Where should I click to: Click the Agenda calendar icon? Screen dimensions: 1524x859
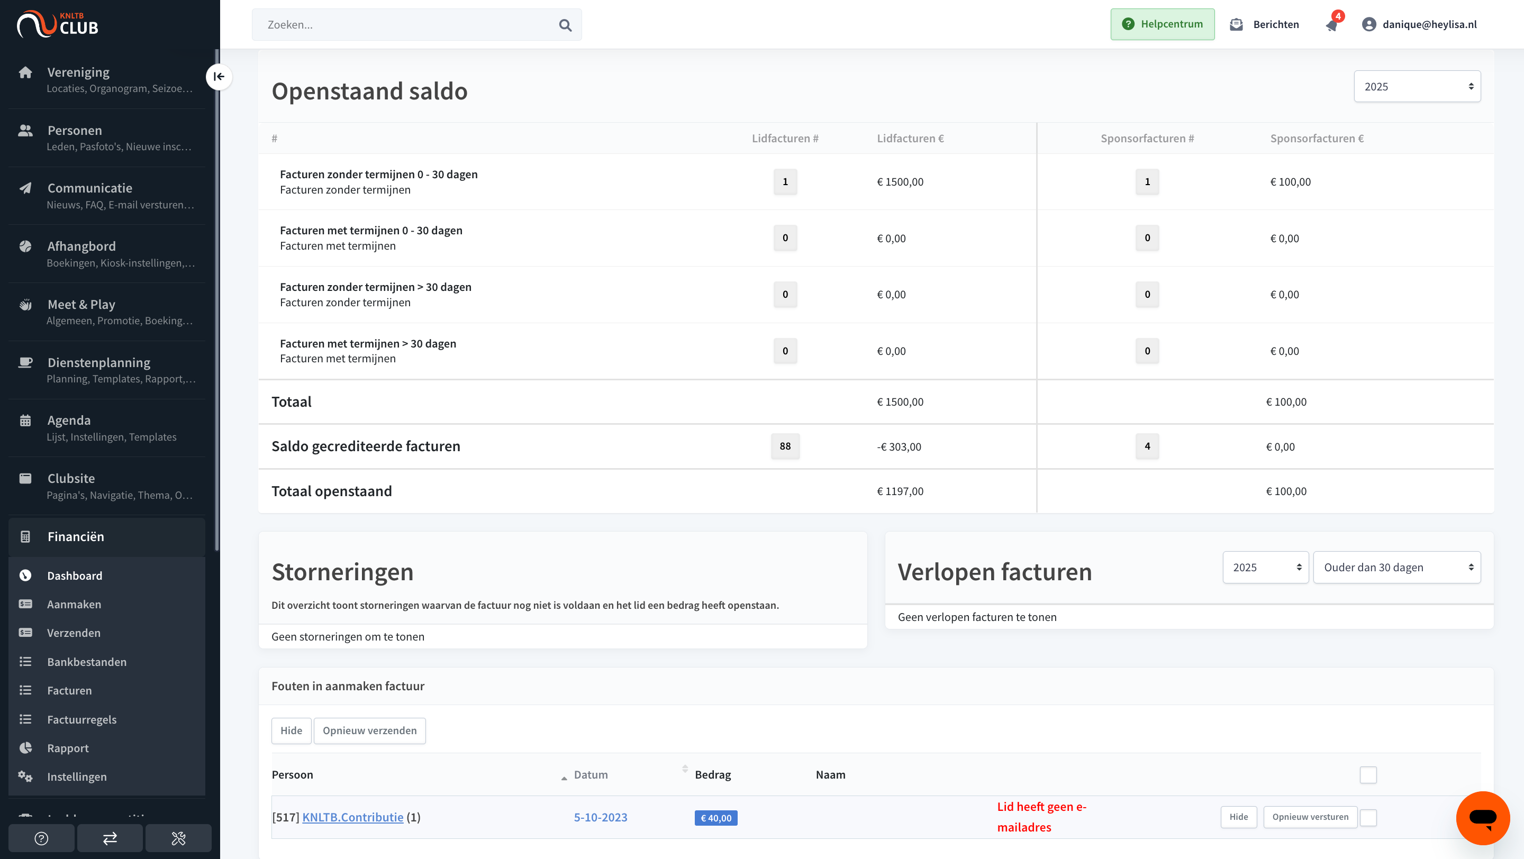click(x=25, y=421)
